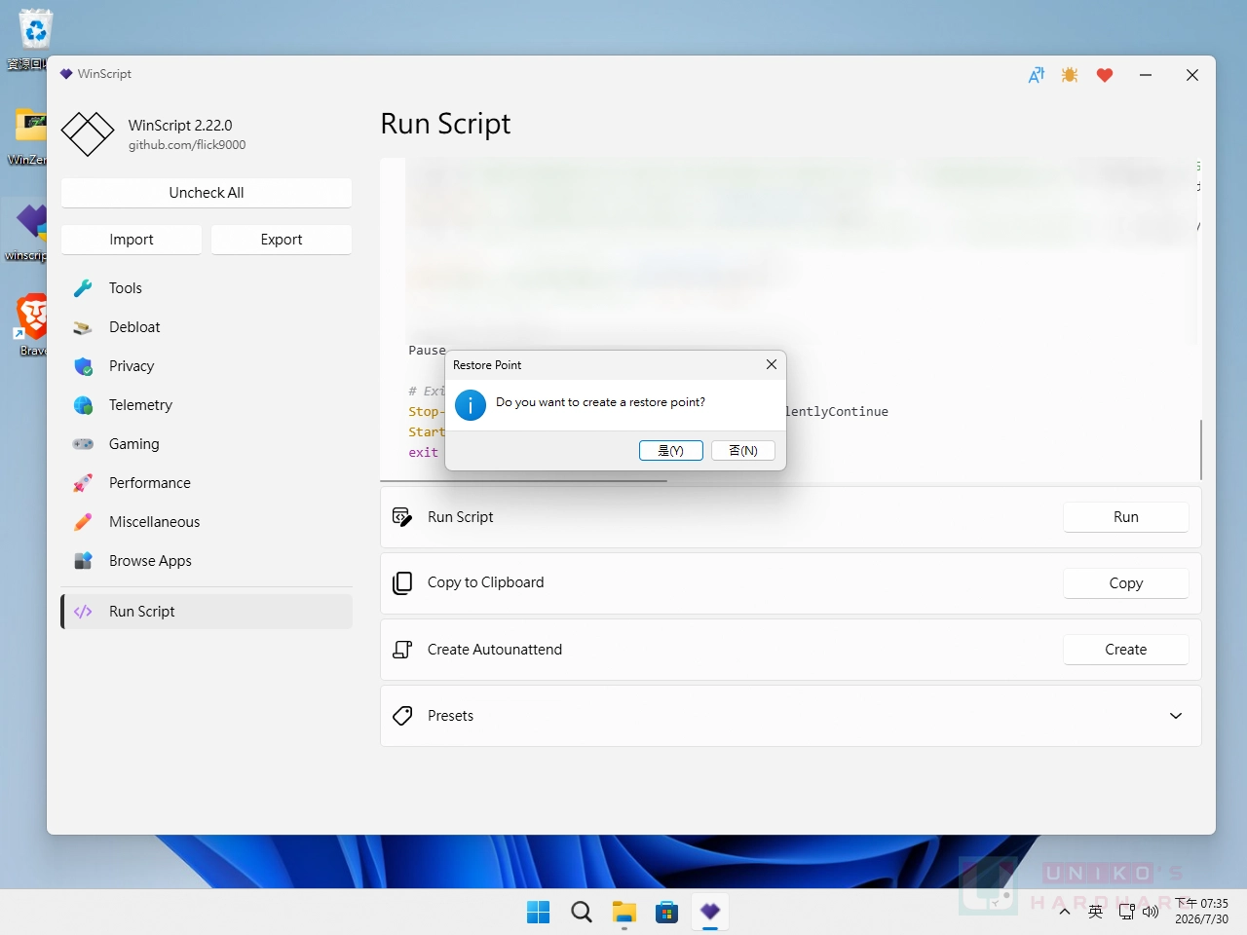This screenshot has height=935, width=1247.
Task: Open the Miscellaneous section
Action: (x=207, y=522)
